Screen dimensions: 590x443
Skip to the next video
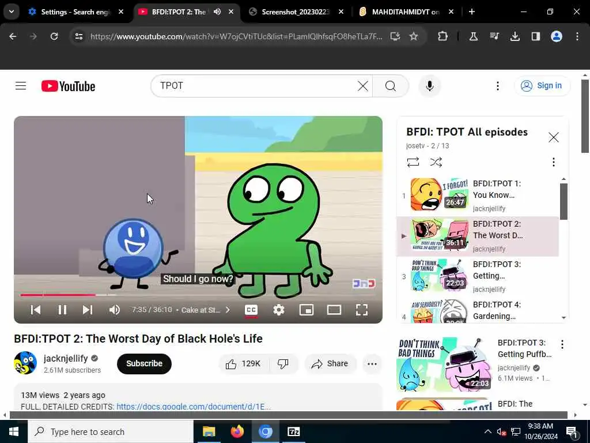click(88, 310)
